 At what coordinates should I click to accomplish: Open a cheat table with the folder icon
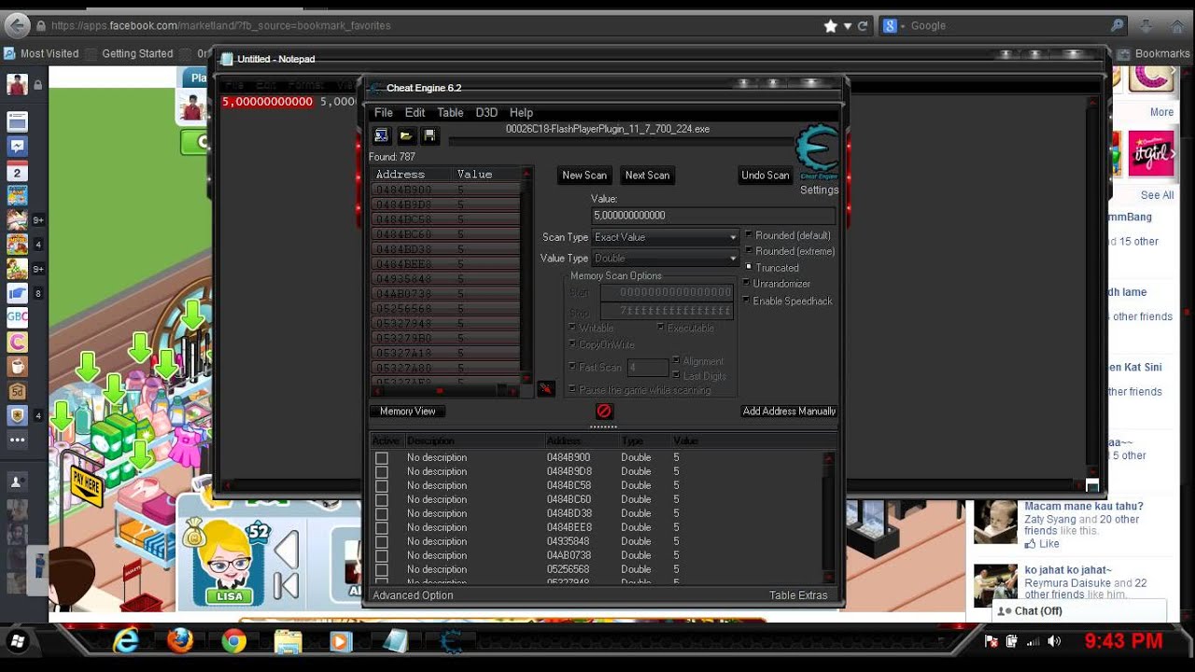click(406, 136)
